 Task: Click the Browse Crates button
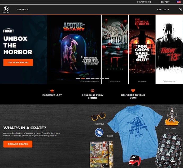point(18,144)
